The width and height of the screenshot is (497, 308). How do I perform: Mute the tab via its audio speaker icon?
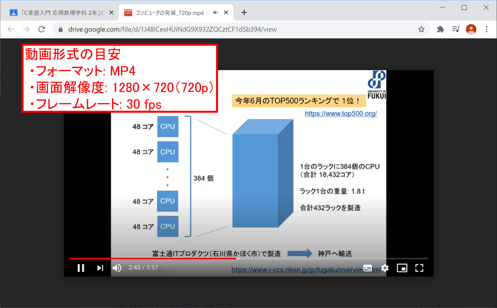pyautogui.click(x=215, y=13)
